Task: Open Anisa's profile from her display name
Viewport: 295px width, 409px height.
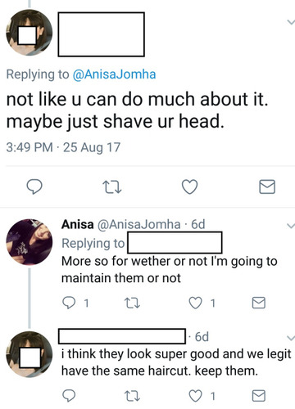Action: pos(78,224)
